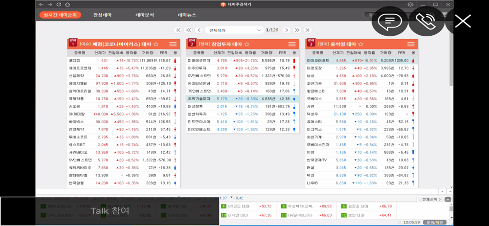Select the 나우IB stock row
The width and height of the screenshot is (489, 226).
tap(362, 183)
